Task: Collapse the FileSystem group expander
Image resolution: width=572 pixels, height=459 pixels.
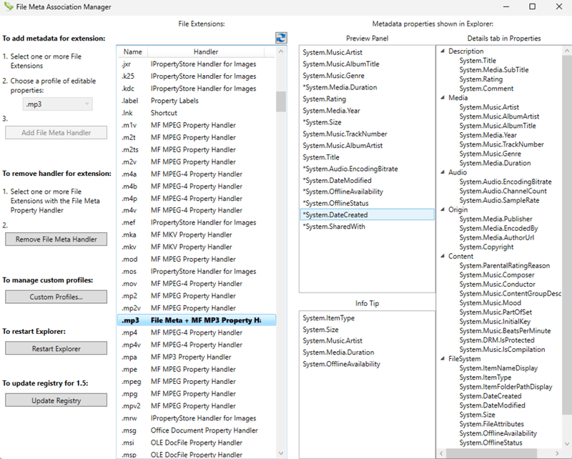Action: tap(443, 359)
